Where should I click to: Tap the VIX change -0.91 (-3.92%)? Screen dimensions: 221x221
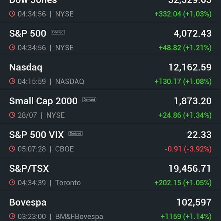188,149
